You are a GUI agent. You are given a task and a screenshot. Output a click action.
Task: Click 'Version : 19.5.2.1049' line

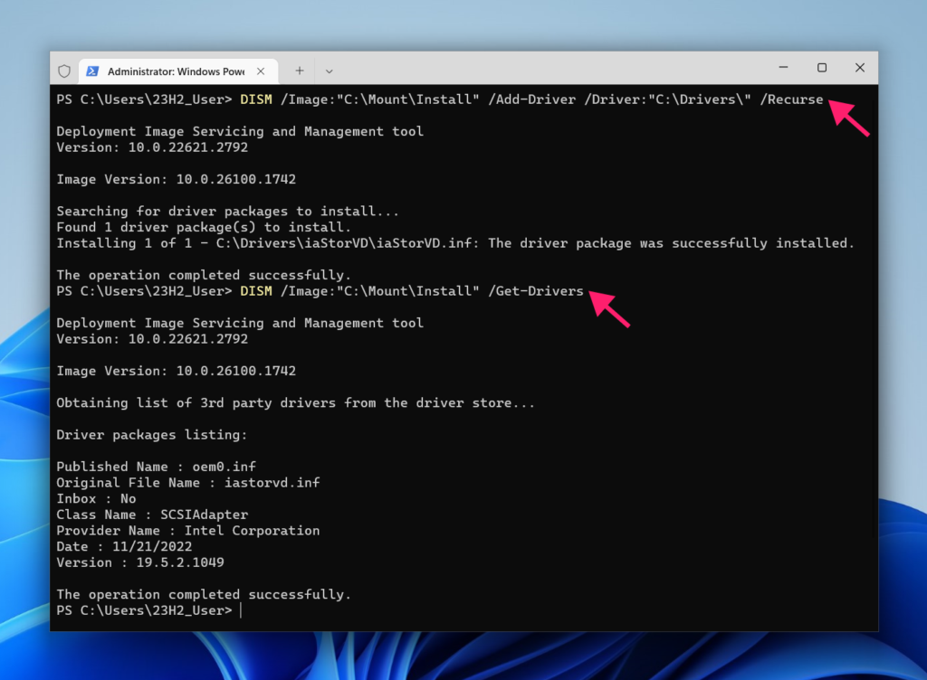pos(140,562)
